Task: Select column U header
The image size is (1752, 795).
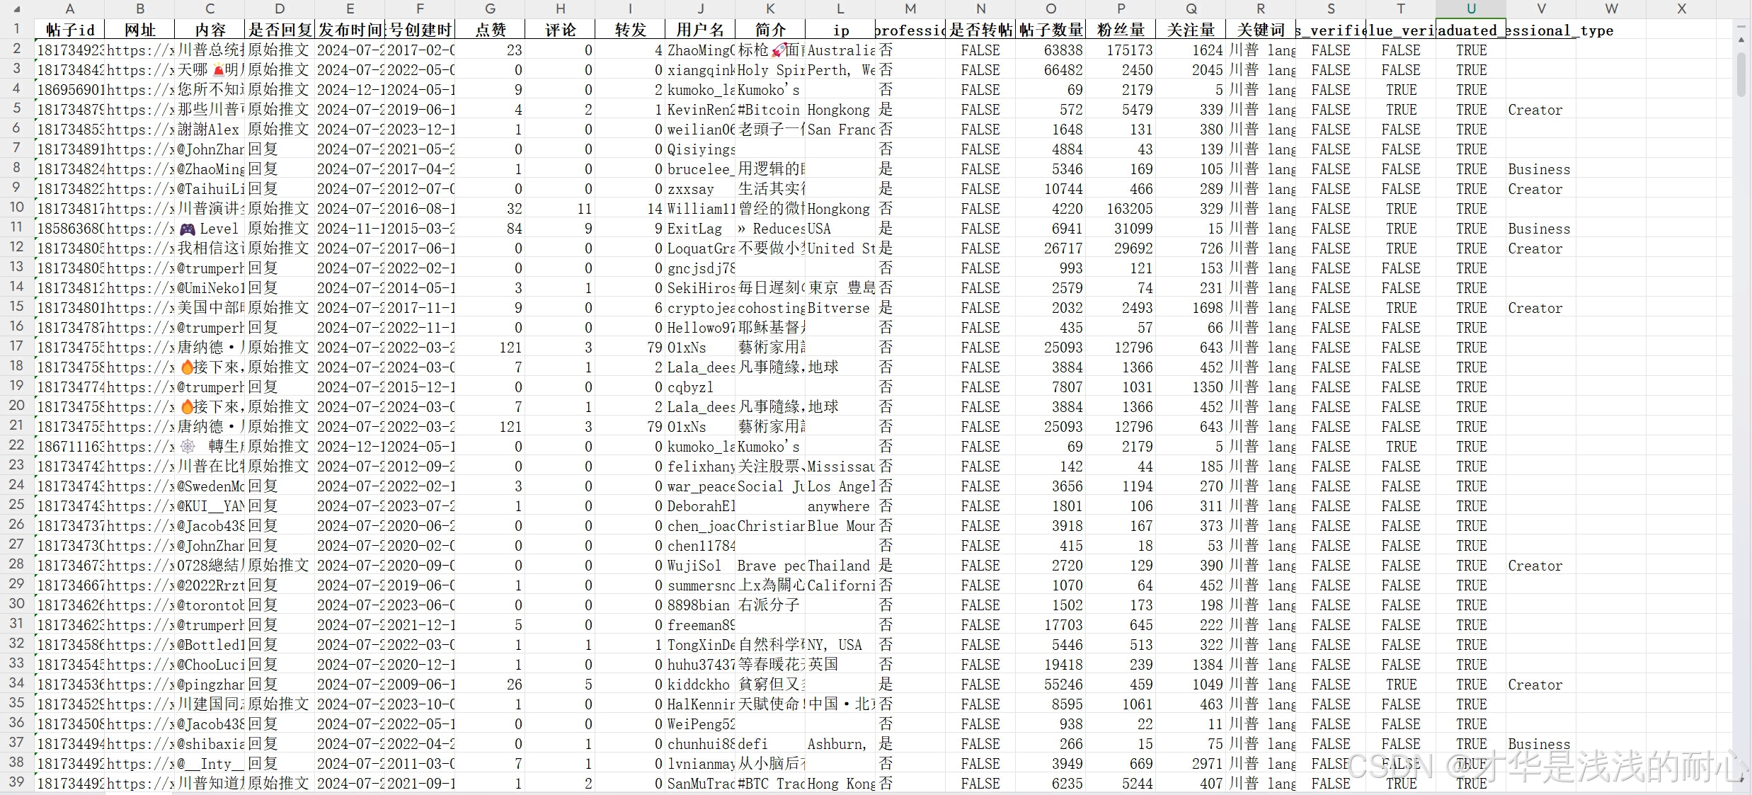Action: (1470, 8)
